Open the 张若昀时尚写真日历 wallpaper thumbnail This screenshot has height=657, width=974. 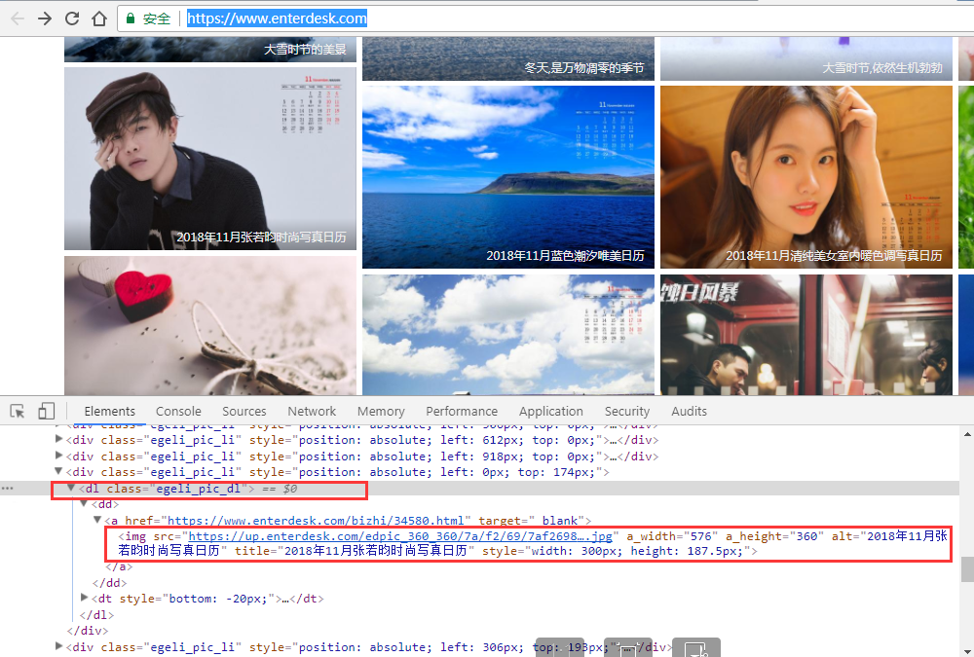(x=210, y=159)
